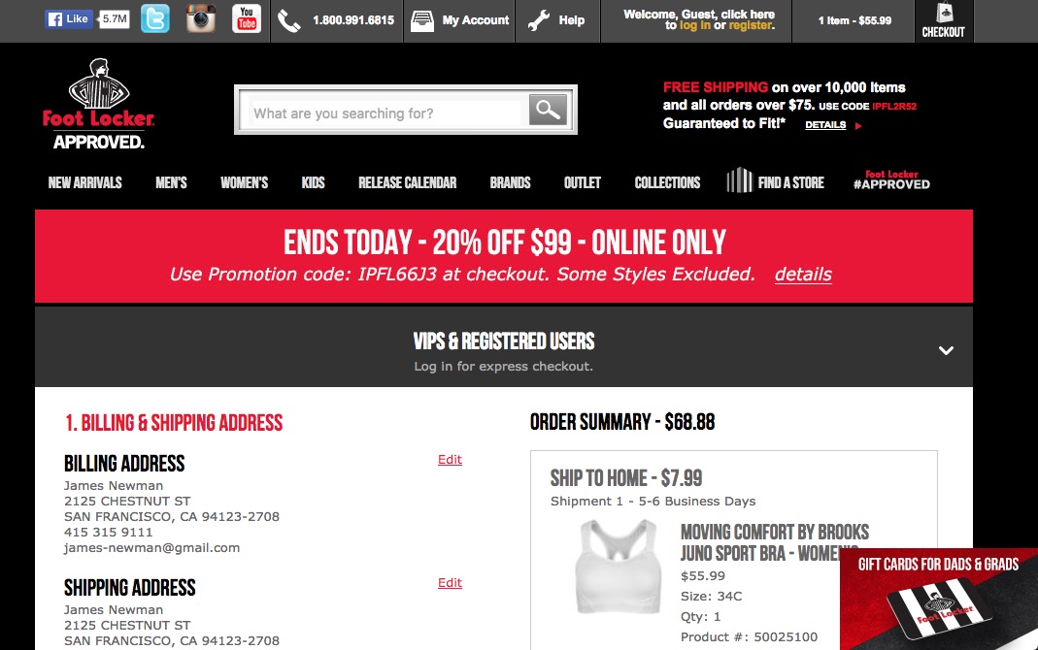Go to the Foot Locker Approved logo
Image resolution: width=1038 pixels, height=650 pixels.
coord(99,105)
